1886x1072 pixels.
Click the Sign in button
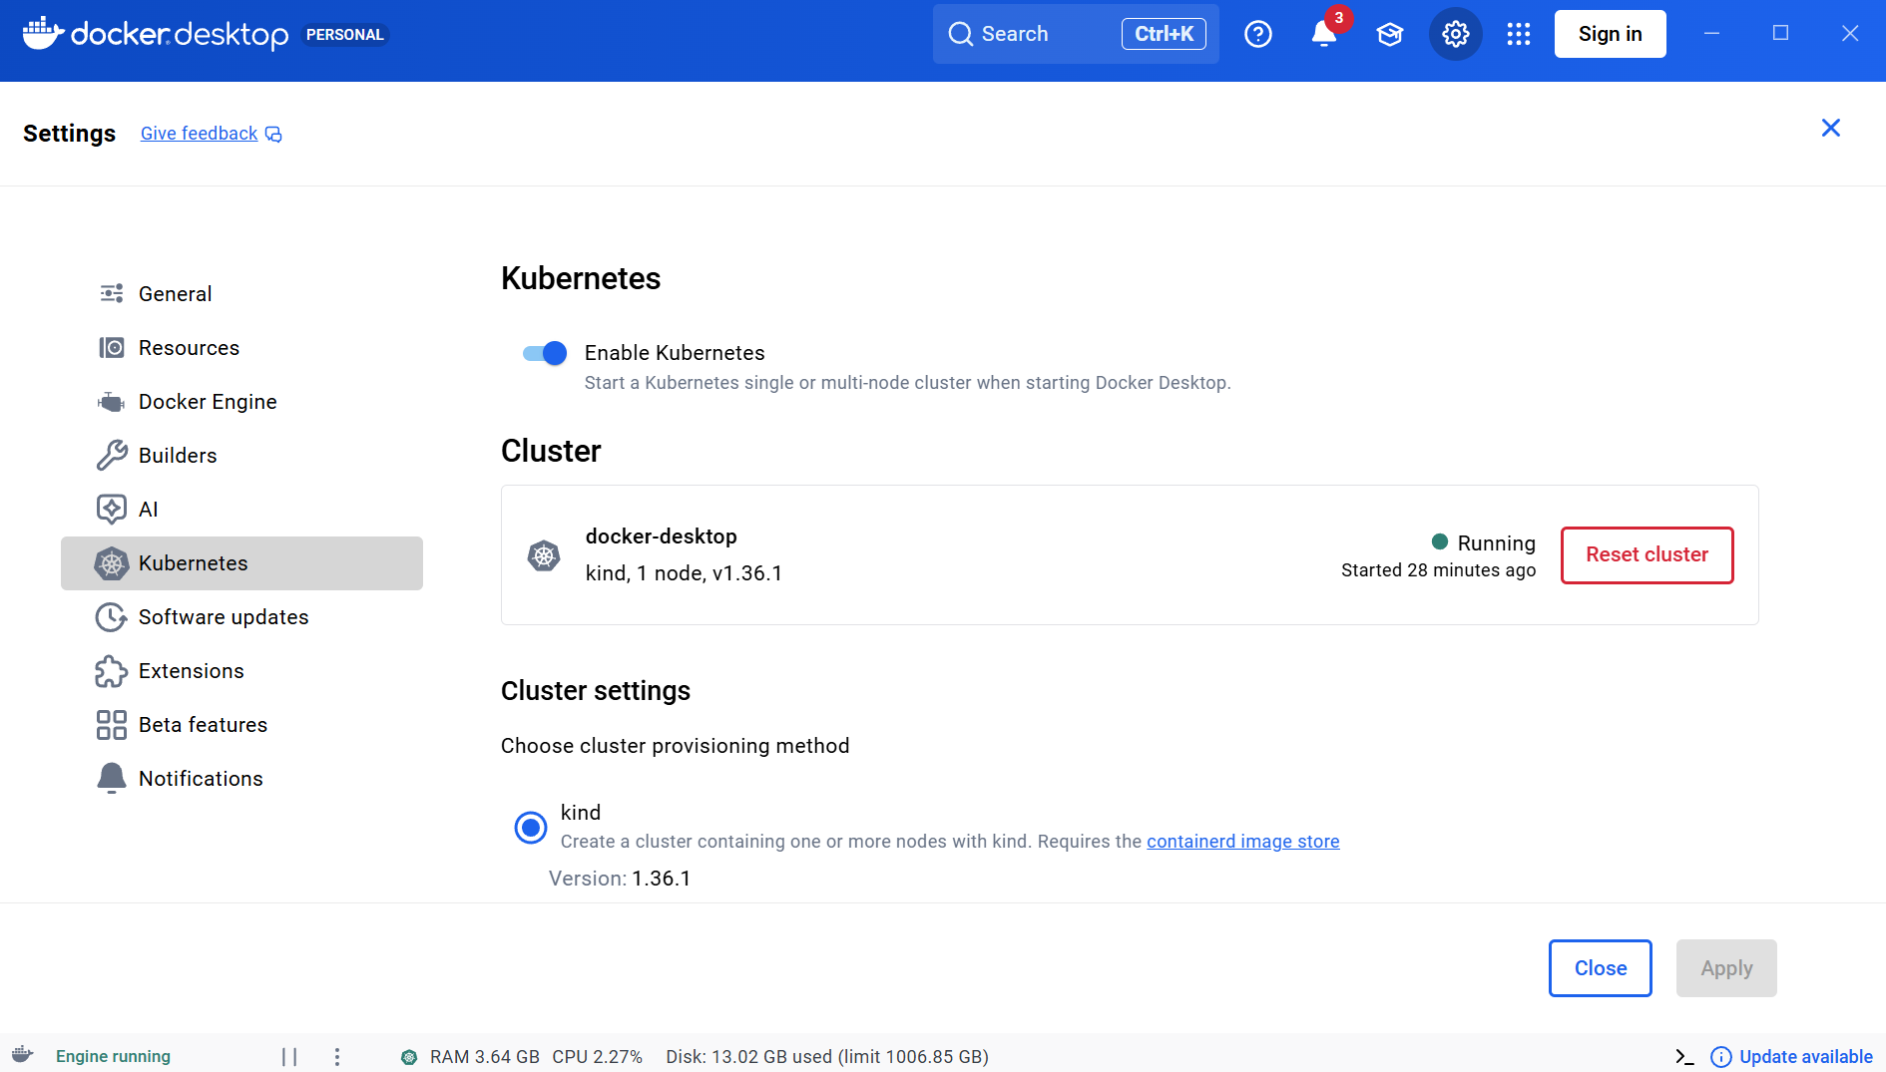click(1611, 34)
